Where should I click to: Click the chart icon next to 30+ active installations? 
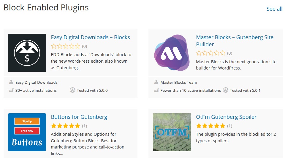pos(11,90)
